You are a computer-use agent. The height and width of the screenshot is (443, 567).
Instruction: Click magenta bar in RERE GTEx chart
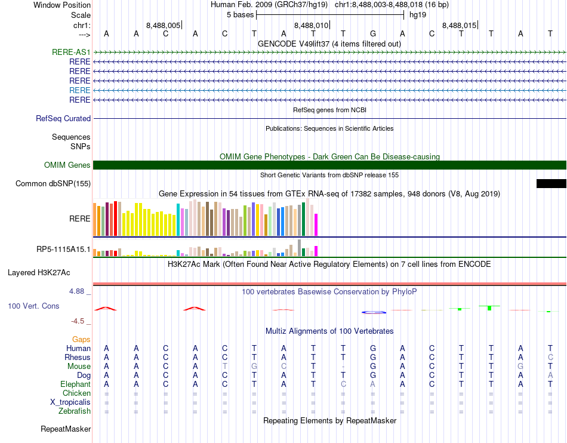(316, 225)
